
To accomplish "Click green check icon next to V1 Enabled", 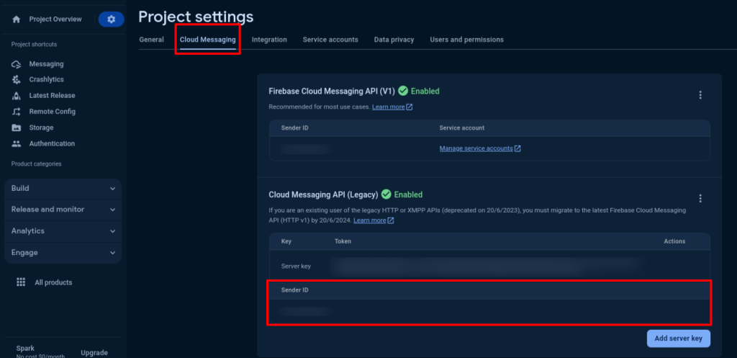I will (403, 91).
